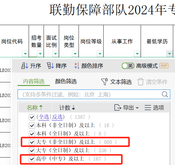Sort descending with 降序 icon
This screenshot has height=165, width=175.
point(50,66)
